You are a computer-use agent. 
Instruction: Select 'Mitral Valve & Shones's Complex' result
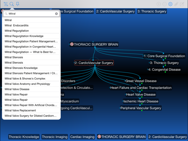[31, 79]
